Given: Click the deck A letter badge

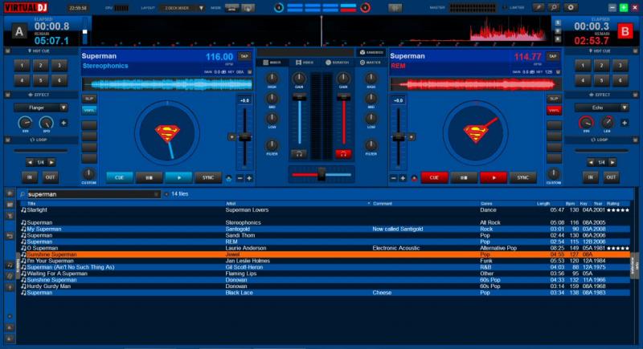Looking at the screenshot, I should pyautogui.click(x=18, y=31).
